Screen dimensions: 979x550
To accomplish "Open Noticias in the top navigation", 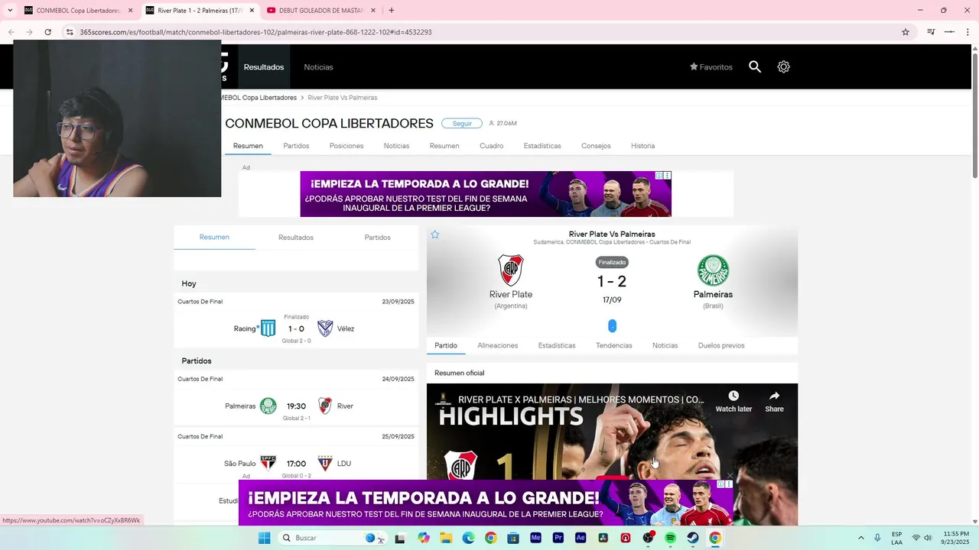I will pyautogui.click(x=318, y=67).
